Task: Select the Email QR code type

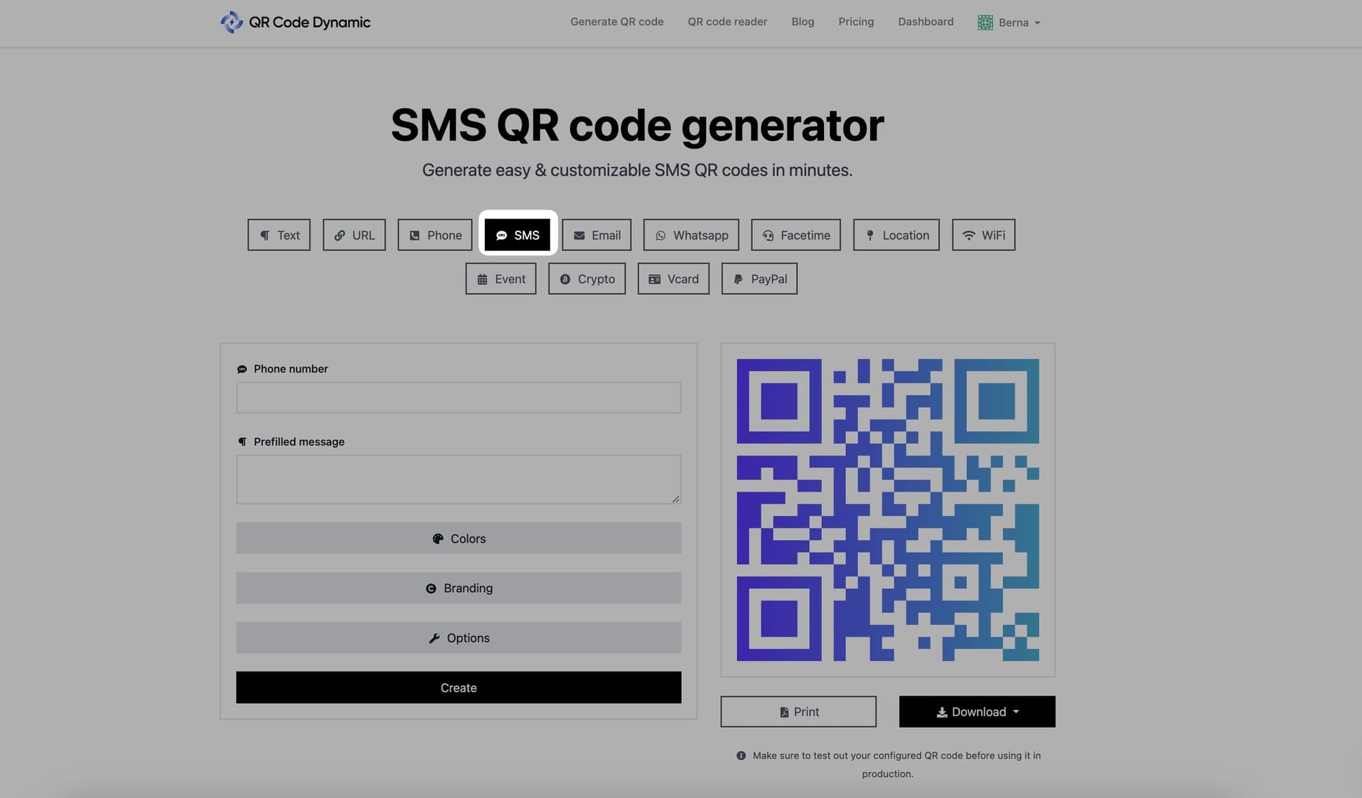Action: tap(597, 235)
